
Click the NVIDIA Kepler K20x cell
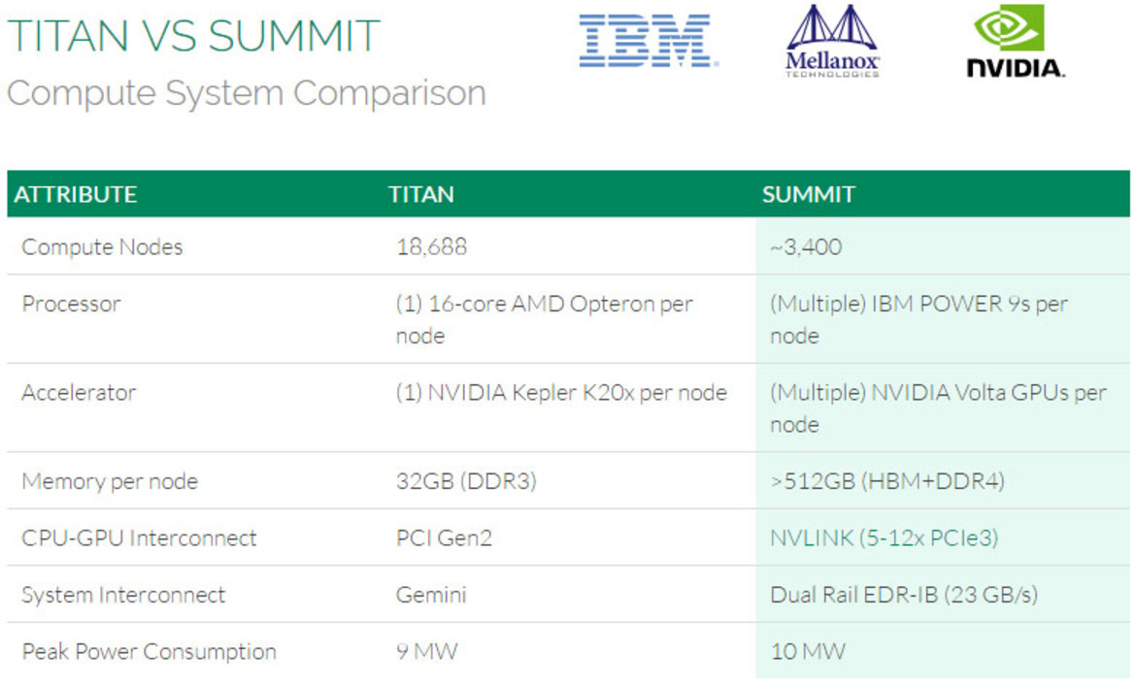pos(561,392)
